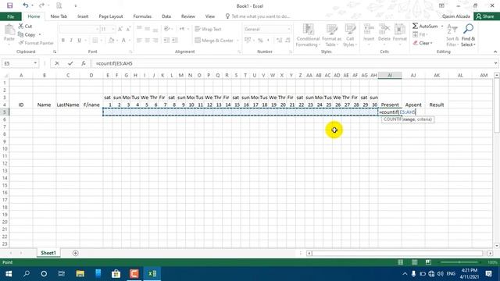This screenshot has height=281, width=500.
Task: Expand the Name Box dropdown arrow
Action: (x=35, y=63)
